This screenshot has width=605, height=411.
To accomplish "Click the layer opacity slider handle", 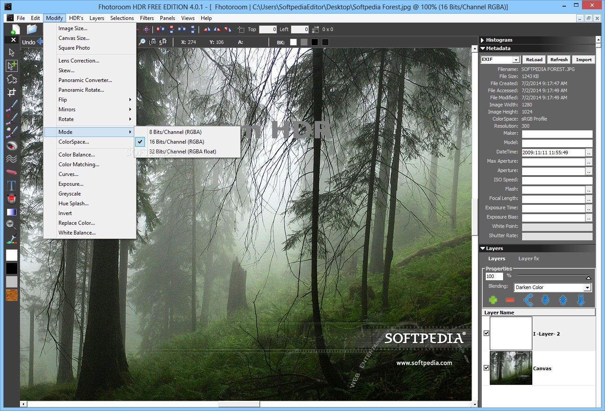I will tap(589, 278).
